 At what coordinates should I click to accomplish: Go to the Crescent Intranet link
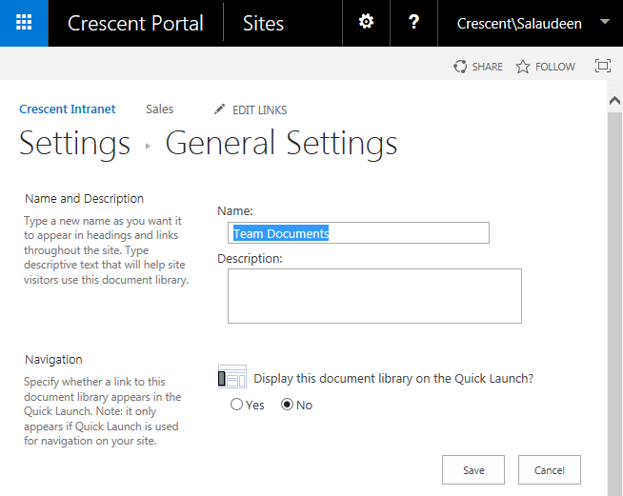pos(68,109)
